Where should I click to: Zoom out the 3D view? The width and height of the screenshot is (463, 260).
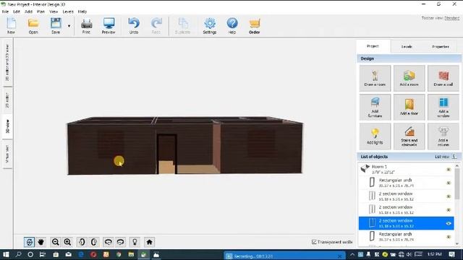[x=55, y=242]
